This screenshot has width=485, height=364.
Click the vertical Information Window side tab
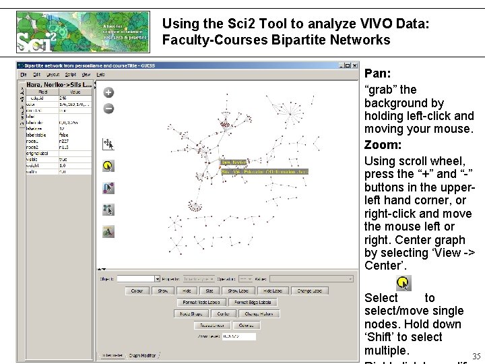[22, 106]
